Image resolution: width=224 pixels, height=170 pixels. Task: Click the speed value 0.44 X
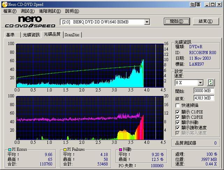211,164
